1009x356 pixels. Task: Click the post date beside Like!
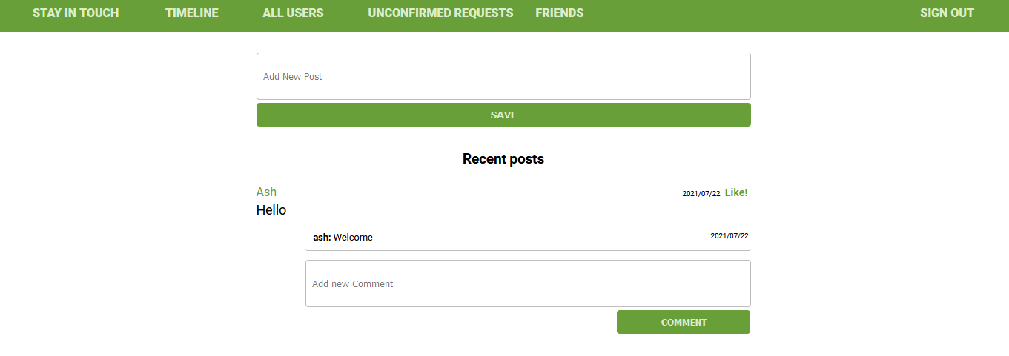701,194
